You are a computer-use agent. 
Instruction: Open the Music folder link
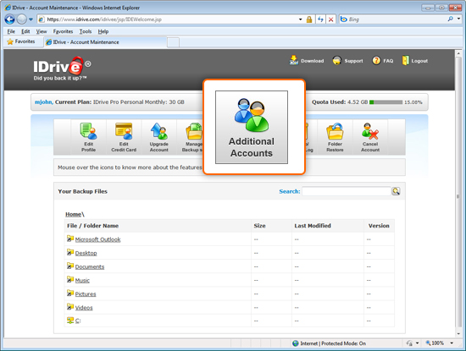(x=82, y=281)
